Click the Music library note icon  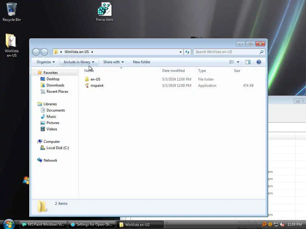tap(43, 117)
